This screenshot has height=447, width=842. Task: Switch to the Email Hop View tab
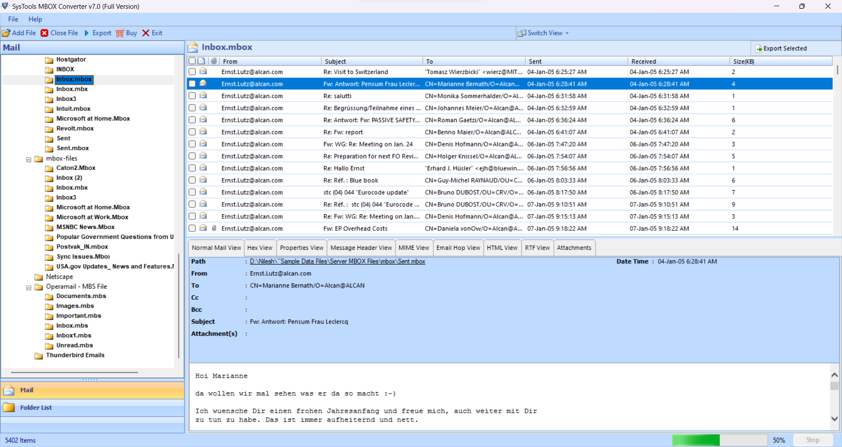[x=458, y=248]
